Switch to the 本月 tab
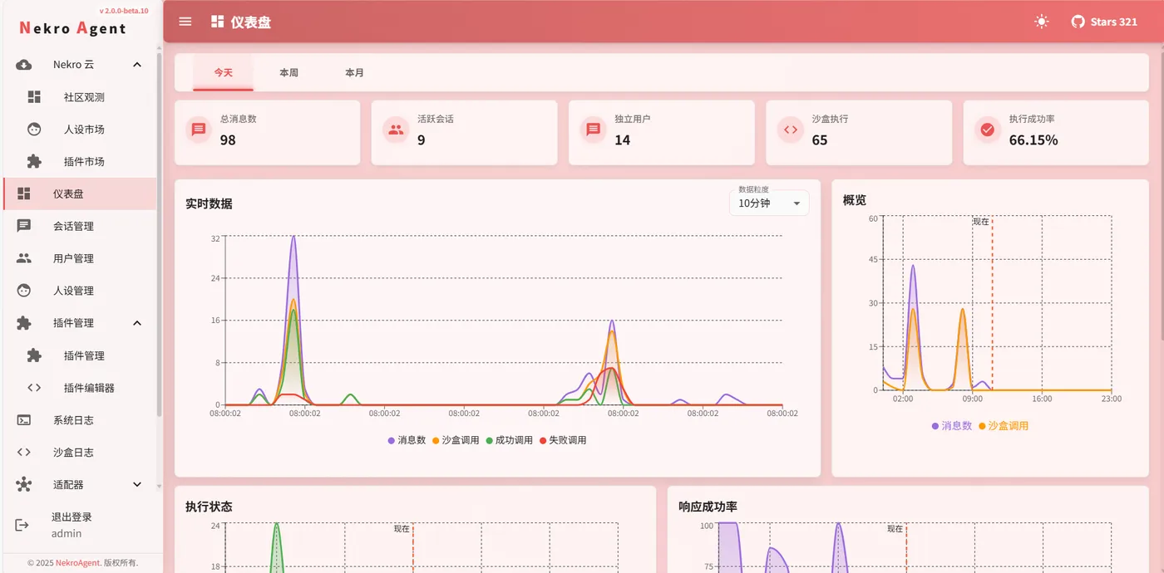Screen dimensions: 1164x573 [x=354, y=73]
